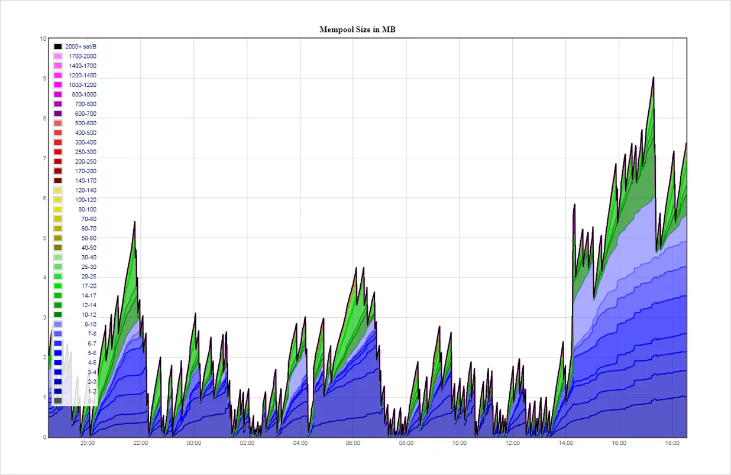Click the 300-400 legend swatch

click(58, 142)
